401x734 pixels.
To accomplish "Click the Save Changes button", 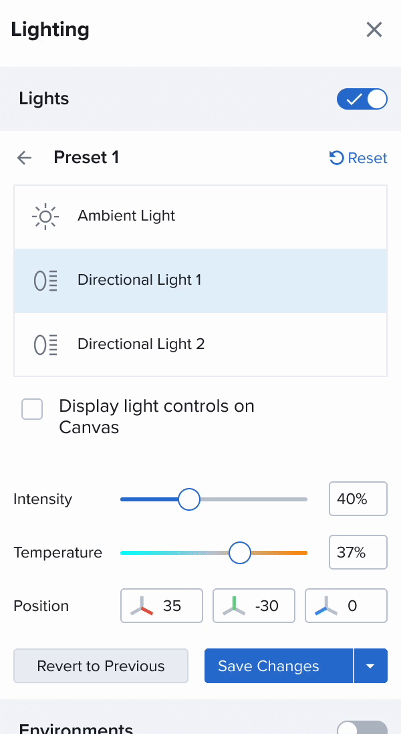I will tap(279, 666).
